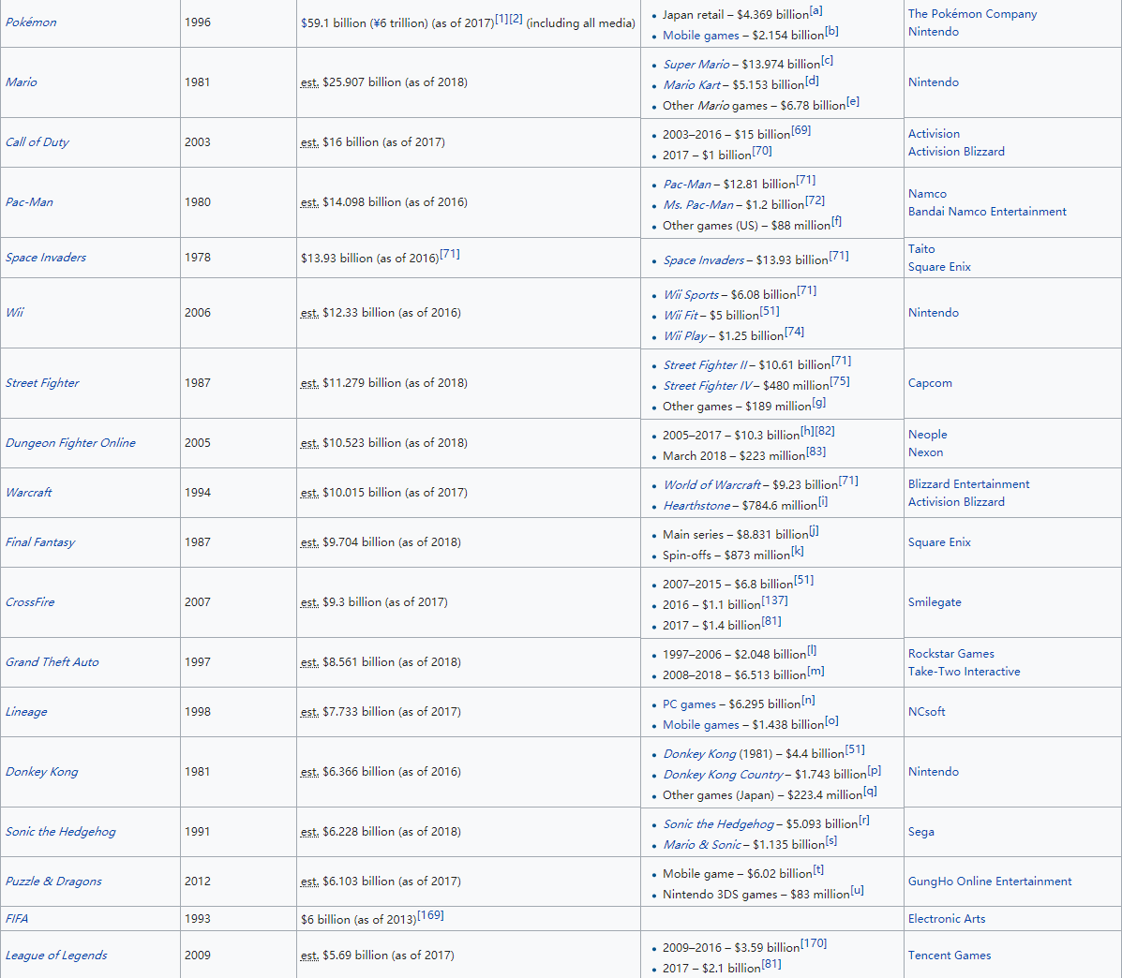Open citation 169 in the FIFA row
The image size is (1122, 978).
coord(430,915)
